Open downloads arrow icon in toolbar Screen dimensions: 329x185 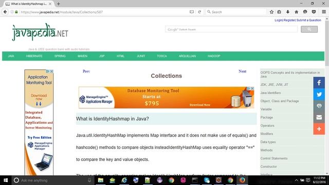288,12
